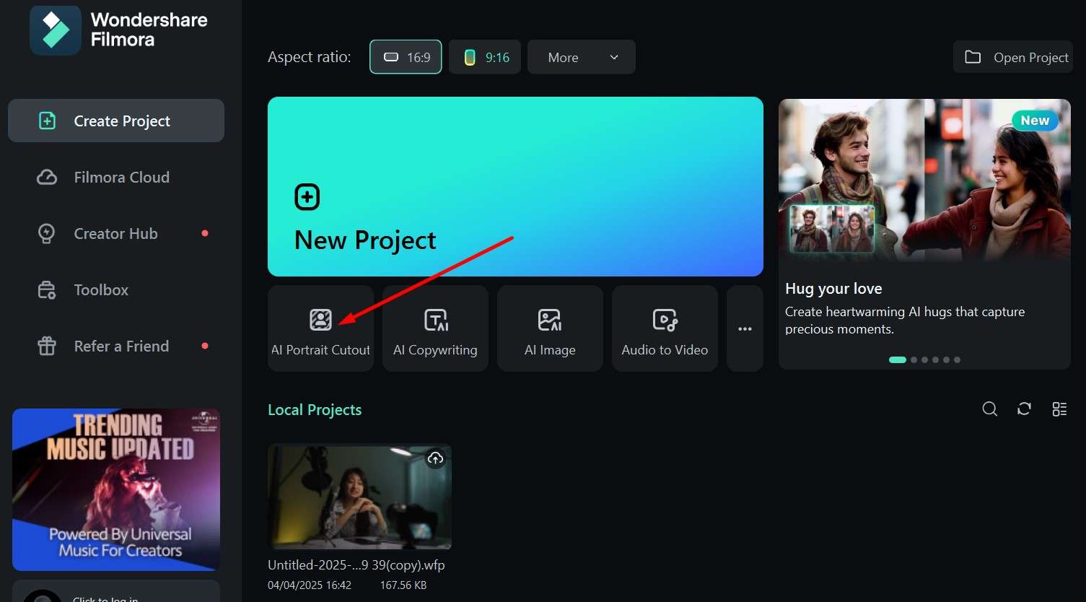The image size is (1086, 602).
Task: Expand the More aspect ratio dropdown
Action: coord(582,57)
